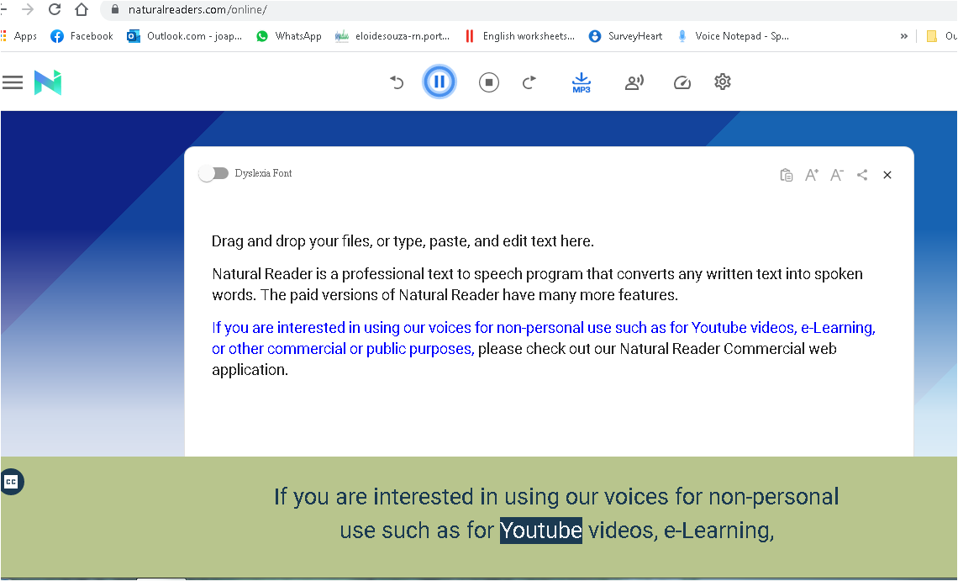Viewport: 958px width, 581px height.
Task: Open the hamburger menu in NaturalReader
Action: click(13, 82)
